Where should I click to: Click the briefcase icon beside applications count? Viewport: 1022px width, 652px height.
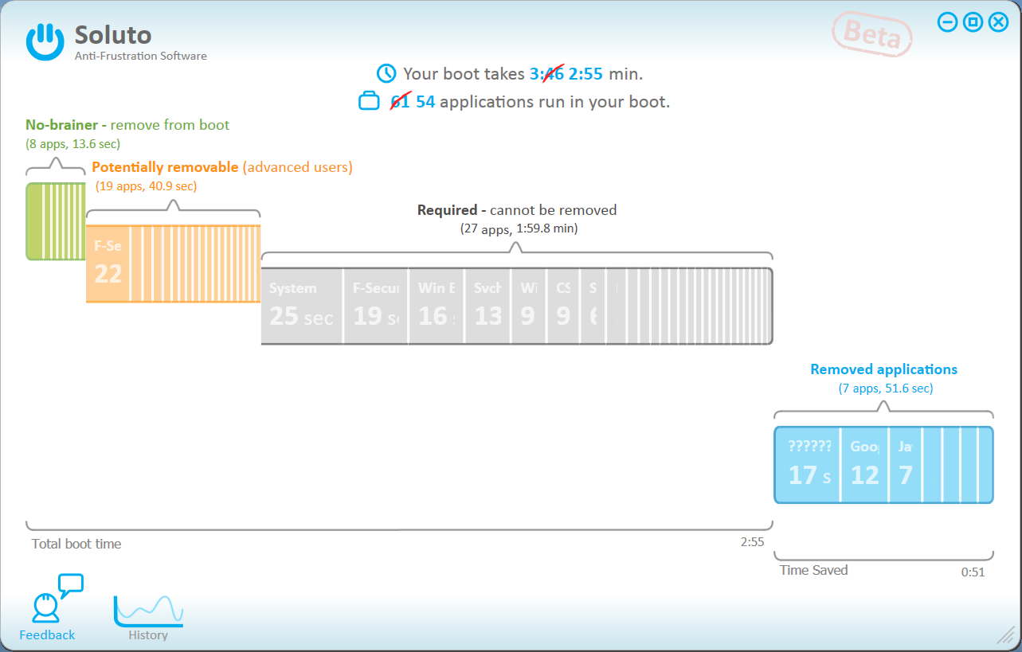pyautogui.click(x=369, y=102)
